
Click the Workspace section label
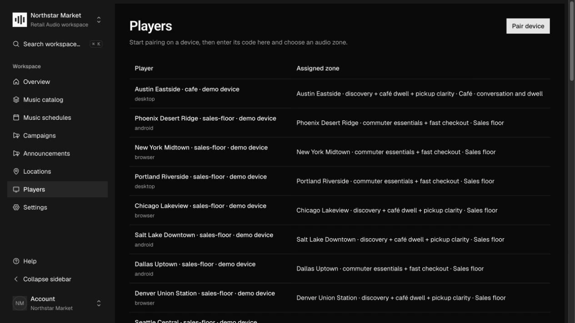(27, 66)
